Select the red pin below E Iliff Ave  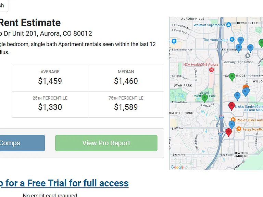pos(228,132)
